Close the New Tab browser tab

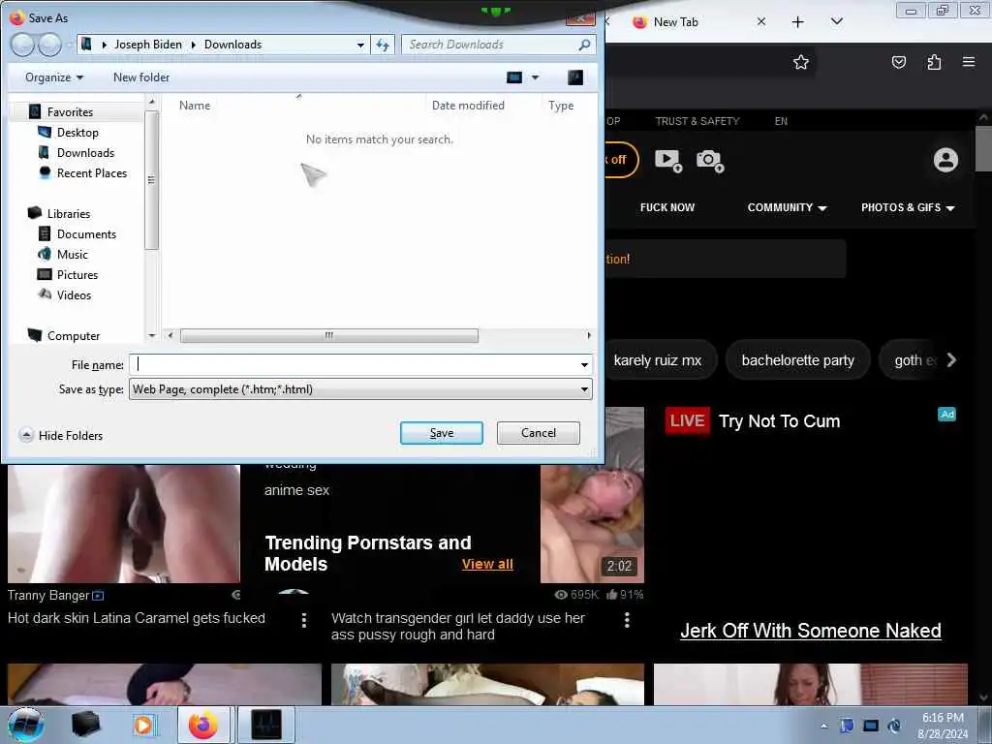click(x=761, y=21)
